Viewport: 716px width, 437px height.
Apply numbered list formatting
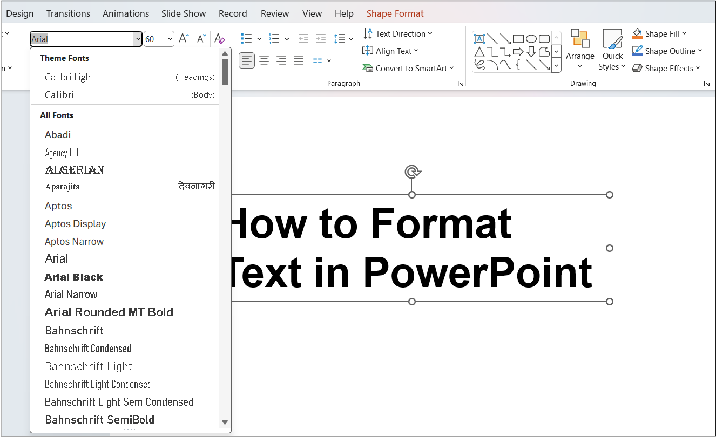point(274,39)
